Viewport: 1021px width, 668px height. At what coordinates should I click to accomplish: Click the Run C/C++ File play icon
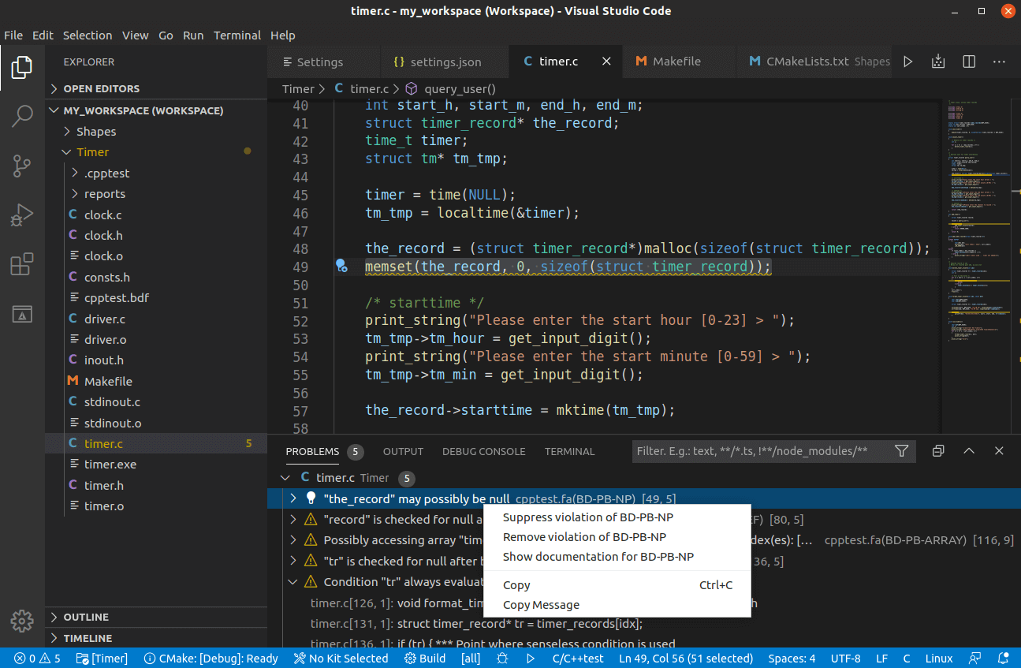point(907,61)
